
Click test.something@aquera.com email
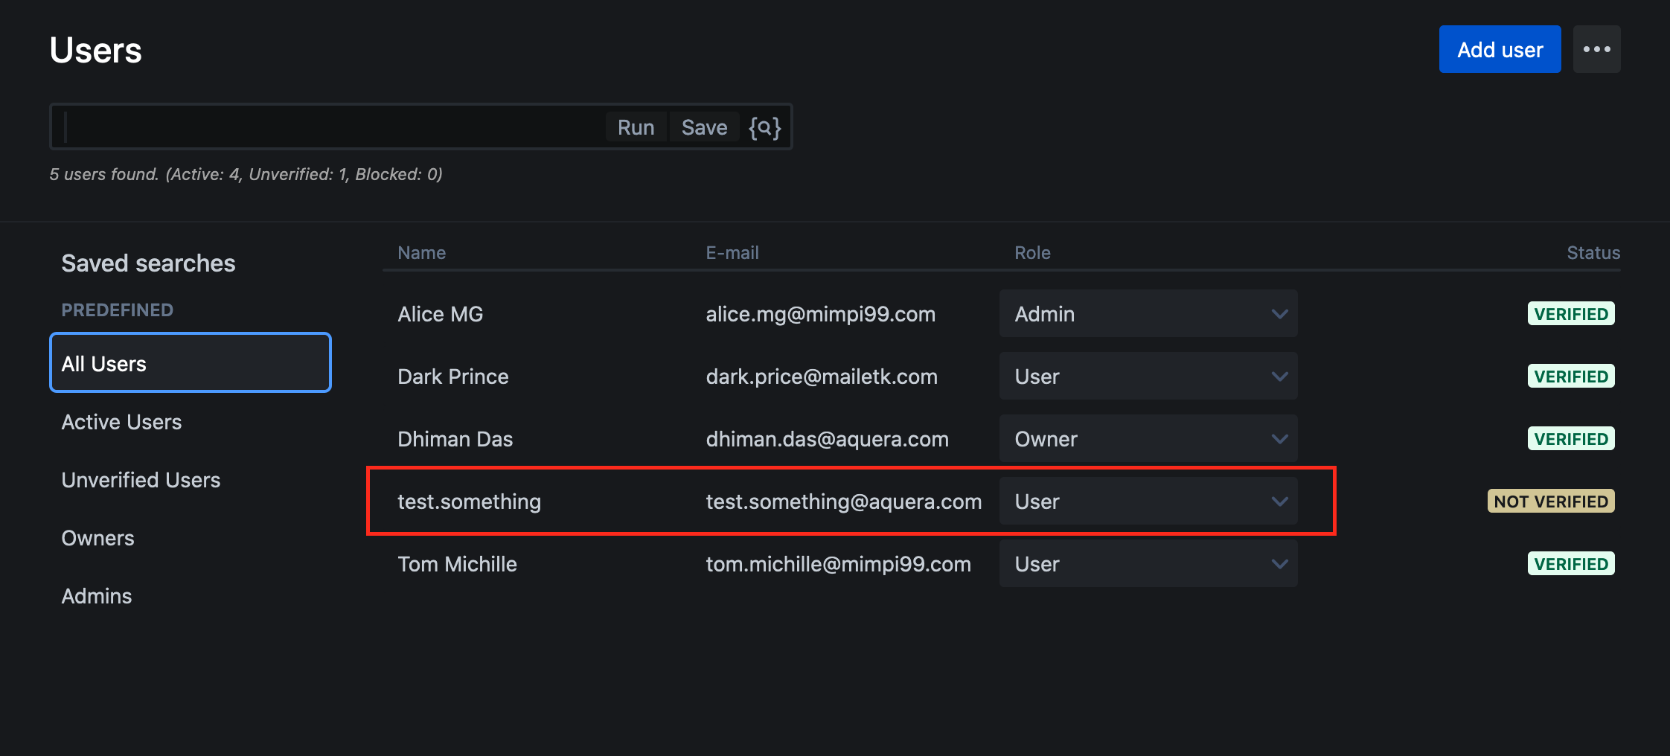[844, 502]
